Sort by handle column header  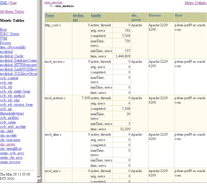(96, 15)
